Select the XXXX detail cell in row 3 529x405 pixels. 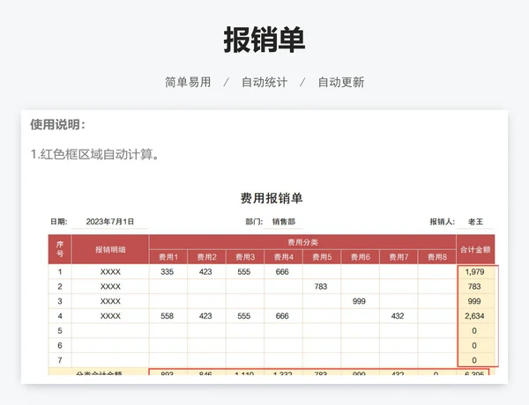coord(110,301)
